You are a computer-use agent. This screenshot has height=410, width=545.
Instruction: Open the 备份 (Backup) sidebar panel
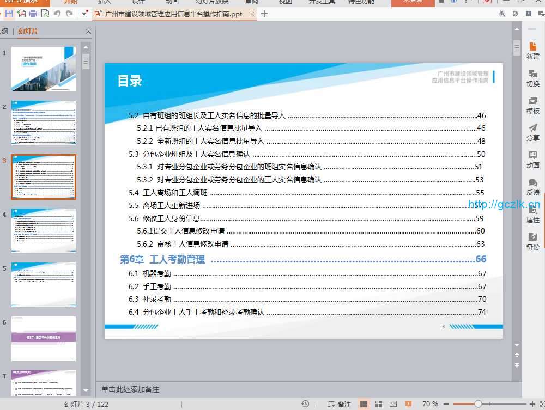point(532,242)
